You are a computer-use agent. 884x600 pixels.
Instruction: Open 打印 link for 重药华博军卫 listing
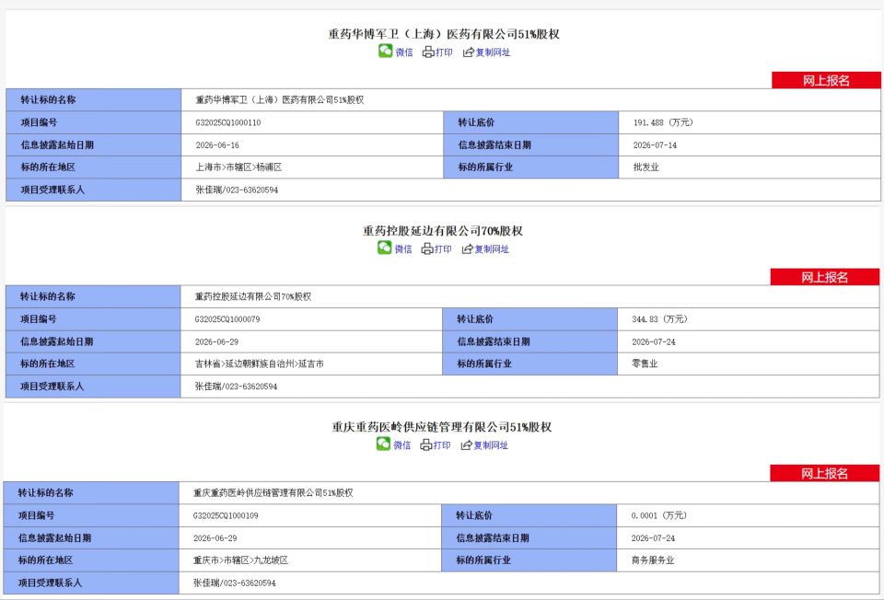pyautogui.click(x=444, y=52)
